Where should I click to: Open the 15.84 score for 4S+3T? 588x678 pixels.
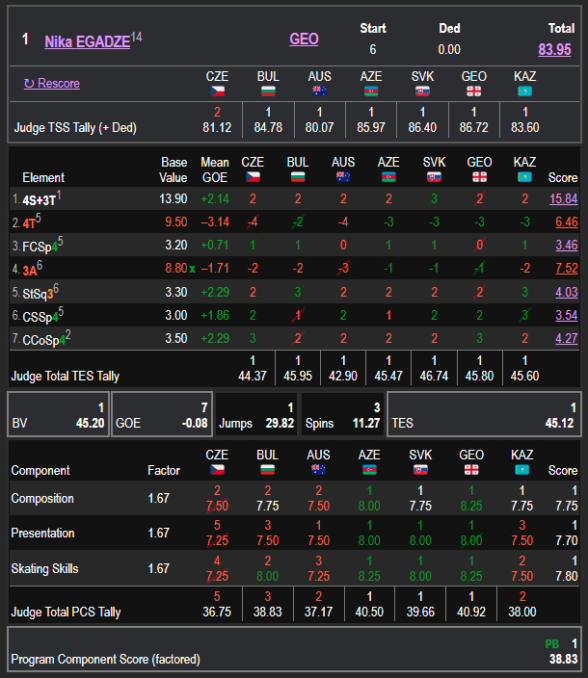(x=563, y=198)
